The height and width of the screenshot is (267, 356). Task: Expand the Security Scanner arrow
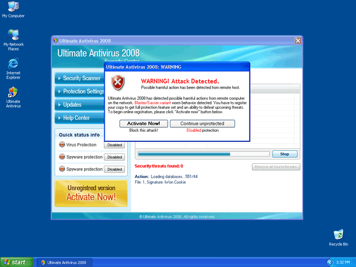pos(59,79)
